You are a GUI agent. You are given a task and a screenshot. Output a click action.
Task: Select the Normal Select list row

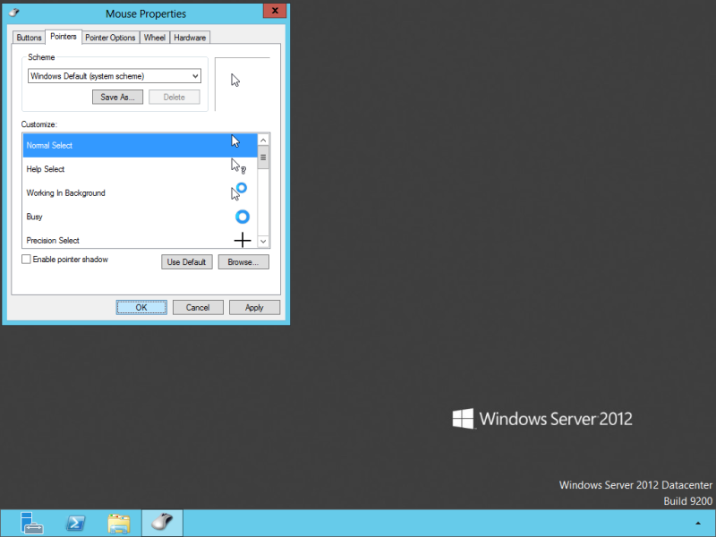140,145
